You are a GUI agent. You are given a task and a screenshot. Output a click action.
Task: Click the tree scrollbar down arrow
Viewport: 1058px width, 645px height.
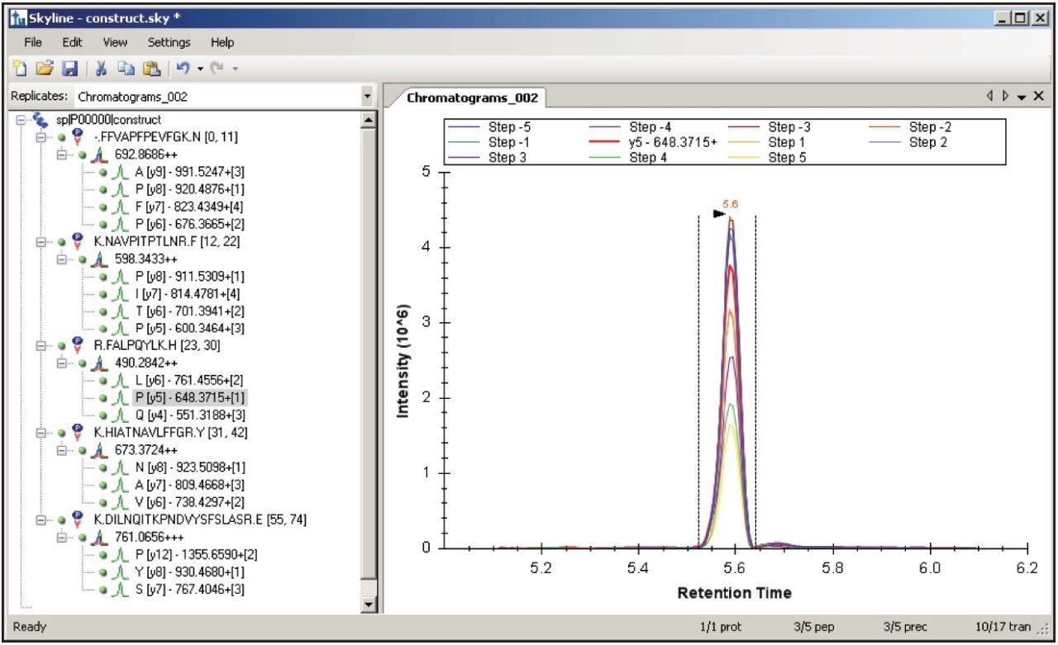[x=369, y=605]
